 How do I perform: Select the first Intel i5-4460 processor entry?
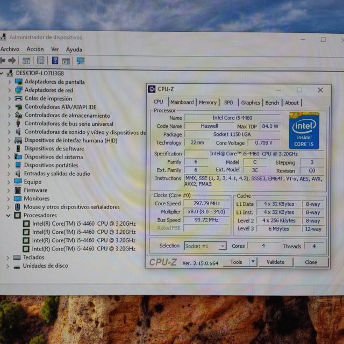coord(84,224)
